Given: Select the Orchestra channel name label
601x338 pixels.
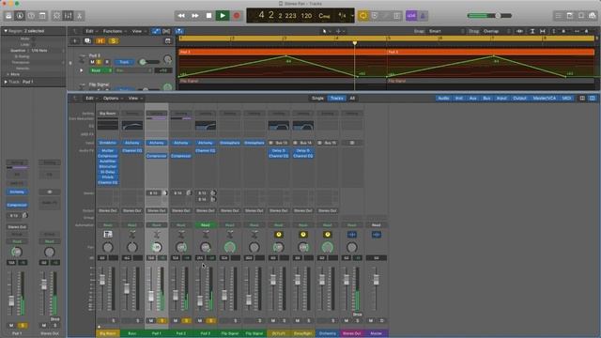Looking at the screenshot, I should [328, 333].
